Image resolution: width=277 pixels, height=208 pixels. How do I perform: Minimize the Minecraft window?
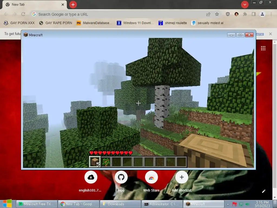232,35
